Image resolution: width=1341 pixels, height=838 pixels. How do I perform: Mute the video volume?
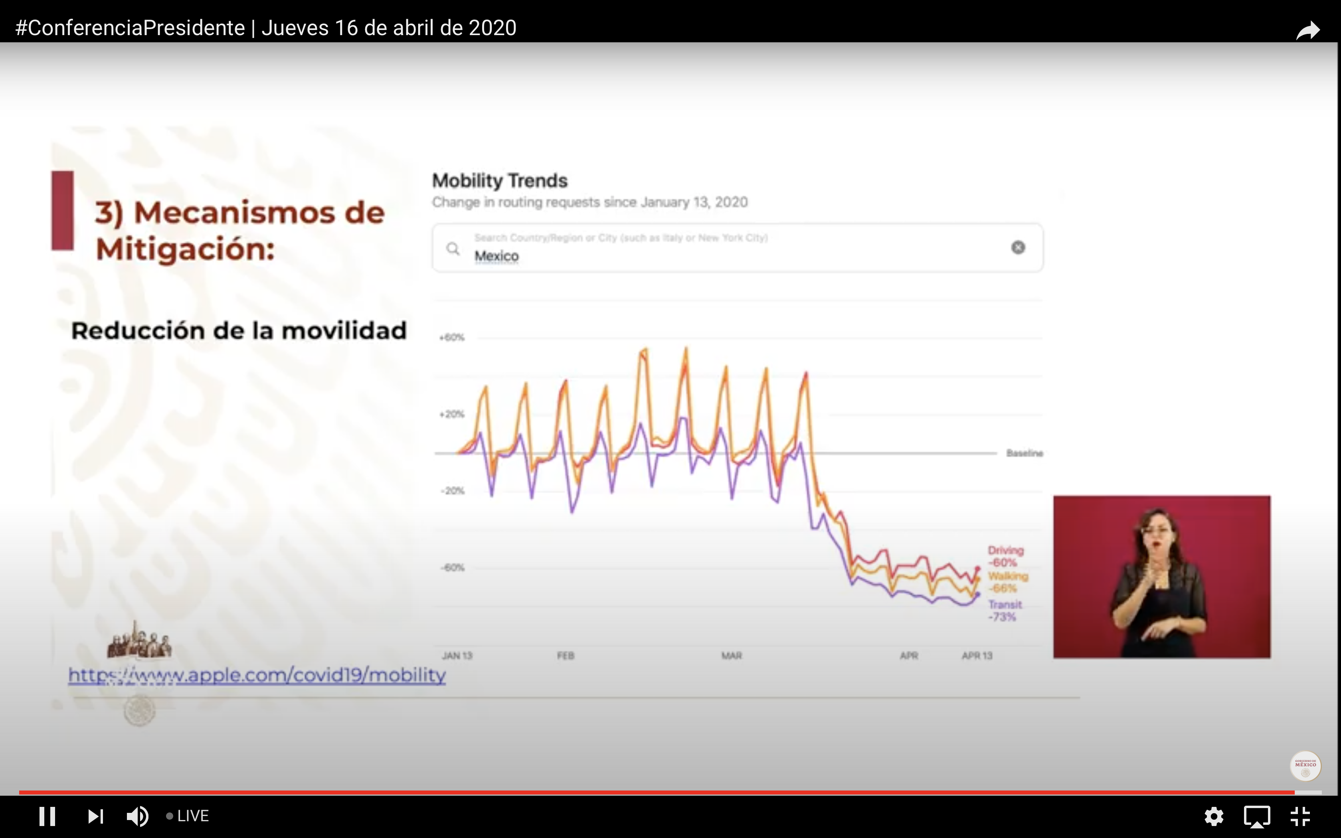(x=137, y=816)
